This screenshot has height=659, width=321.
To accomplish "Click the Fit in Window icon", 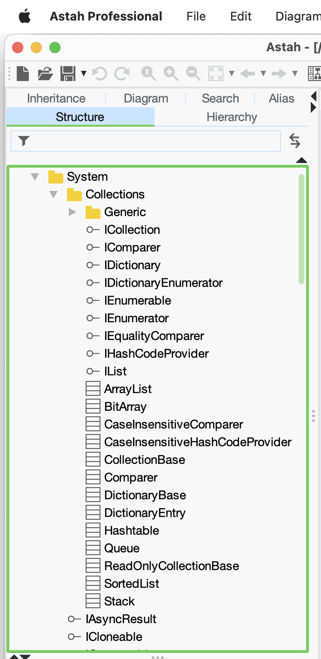I will pyautogui.click(x=216, y=74).
